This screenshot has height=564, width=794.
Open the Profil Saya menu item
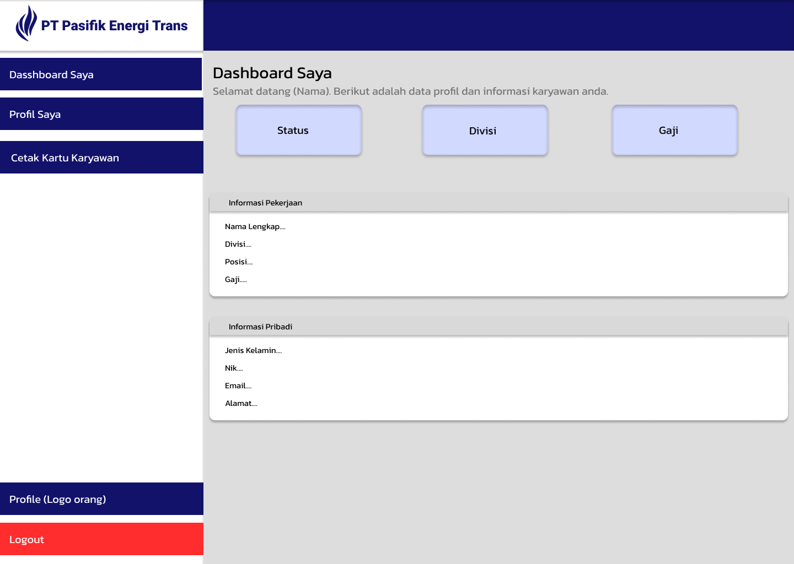point(101,114)
